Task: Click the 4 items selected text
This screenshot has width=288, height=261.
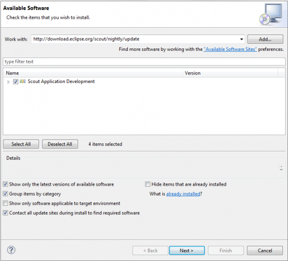Action: pyautogui.click(x=105, y=144)
